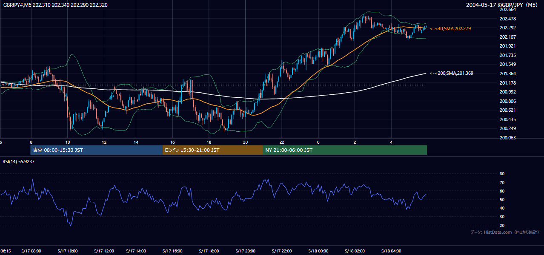Click the HistData.com data source credit
The height and width of the screenshot is (255, 544).
(x=505, y=232)
